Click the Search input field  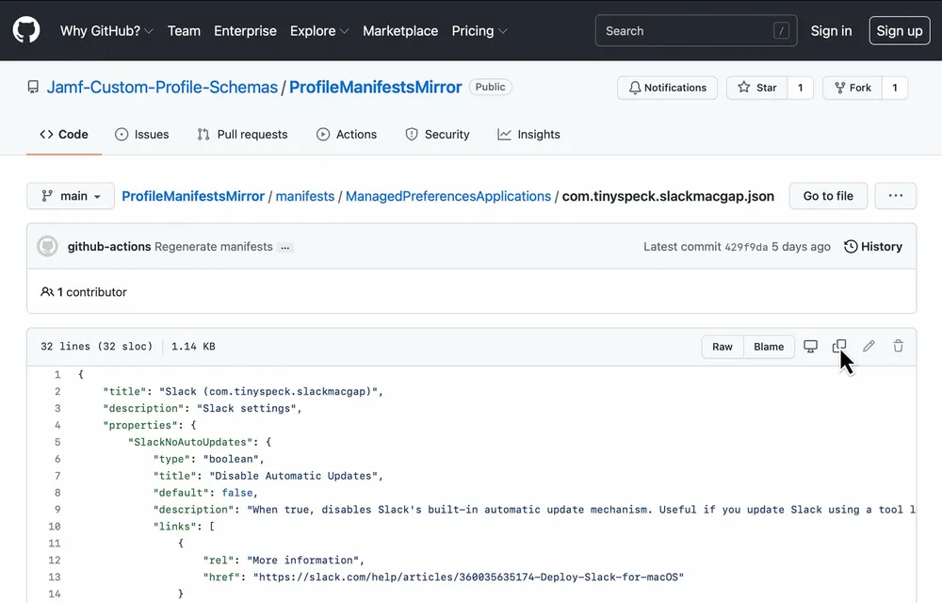pyautogui.click(x=695, y=30)
